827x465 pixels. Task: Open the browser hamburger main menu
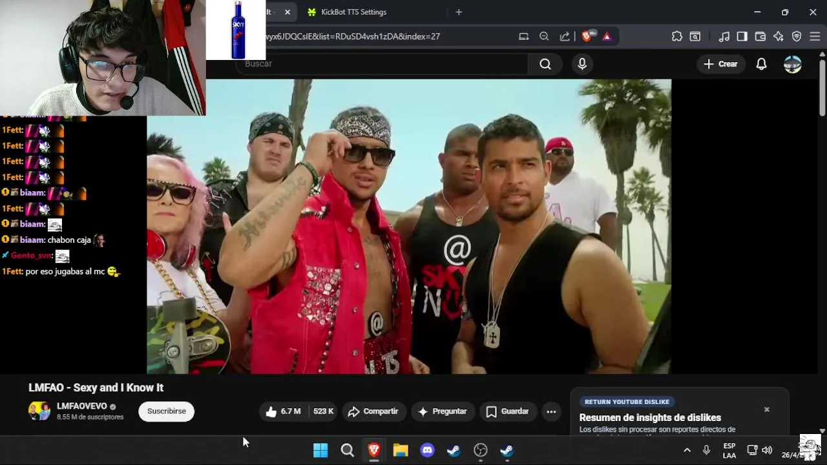point(815,37)
